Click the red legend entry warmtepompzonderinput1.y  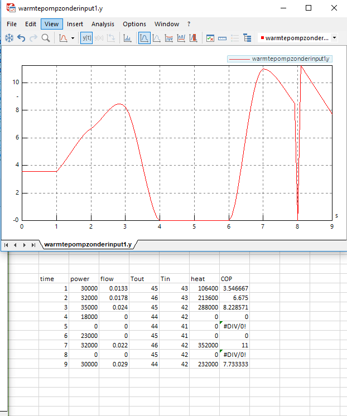[279, 59]
